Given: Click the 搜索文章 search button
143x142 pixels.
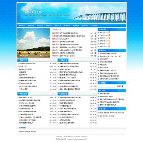Looking at the screenshot, I should [x=120, y=86].
